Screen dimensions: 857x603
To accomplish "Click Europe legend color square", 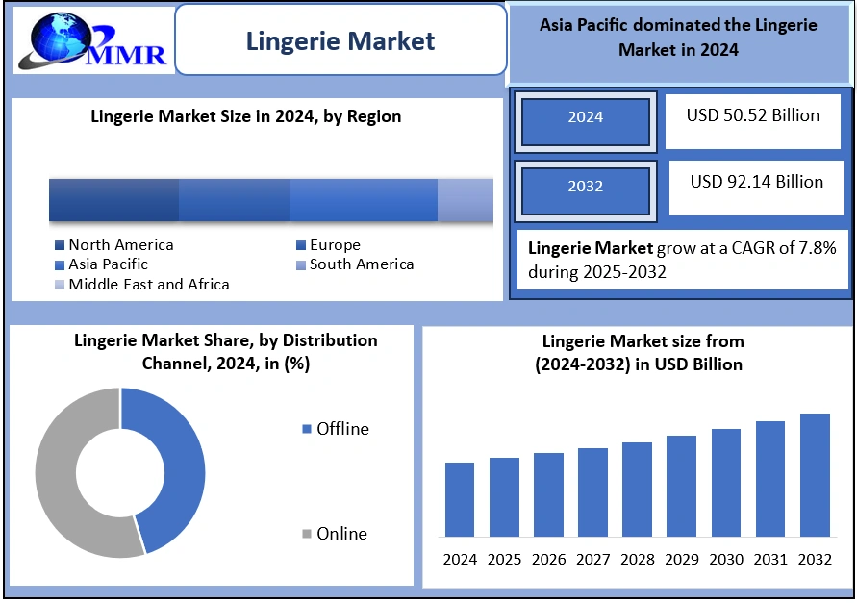I will pos(301,246).
